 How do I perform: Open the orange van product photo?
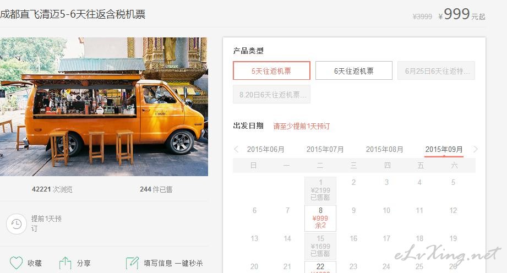(x=104, y=107)
